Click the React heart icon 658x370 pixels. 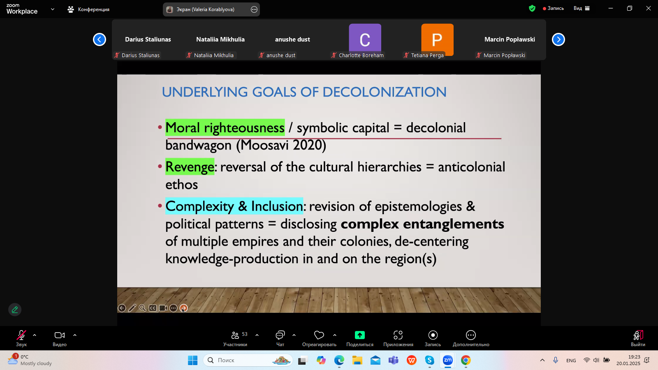(x=319, y=338)
